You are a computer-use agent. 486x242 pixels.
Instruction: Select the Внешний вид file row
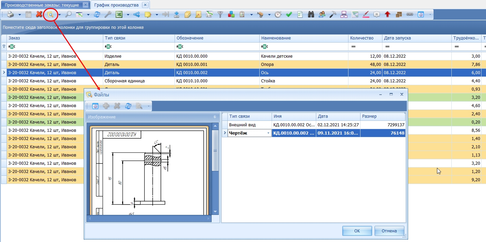tap(313, 125)
